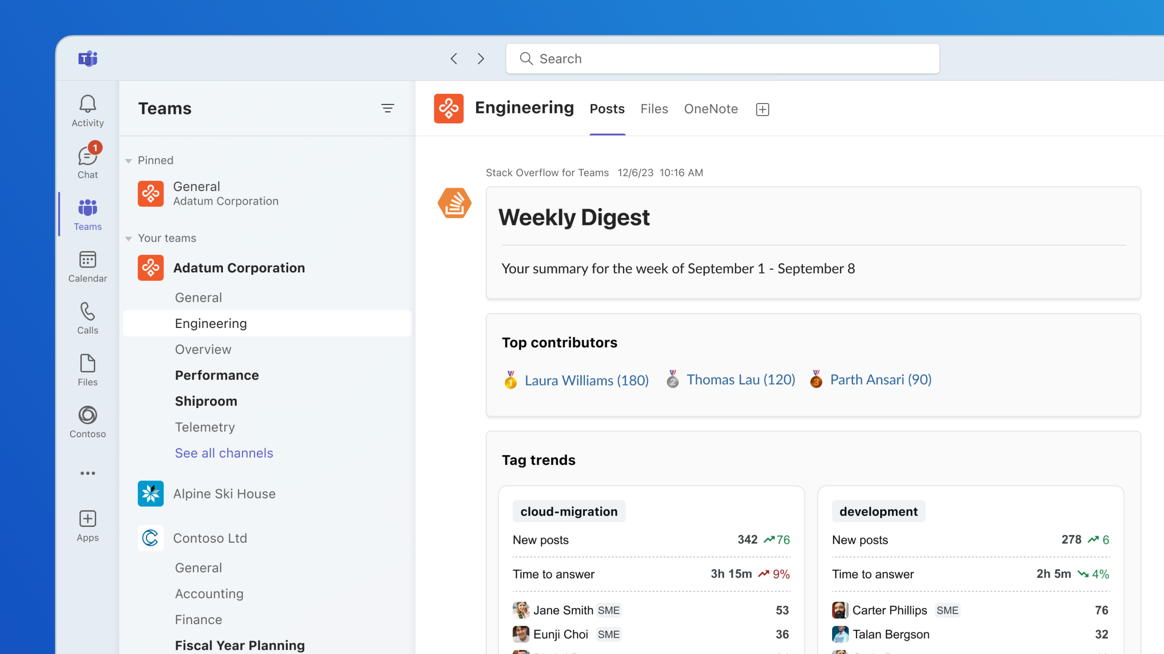The height and width of the screenshot is (654, 1164).
Task: Click development new posts count 278
Action: click(1071, 539)
